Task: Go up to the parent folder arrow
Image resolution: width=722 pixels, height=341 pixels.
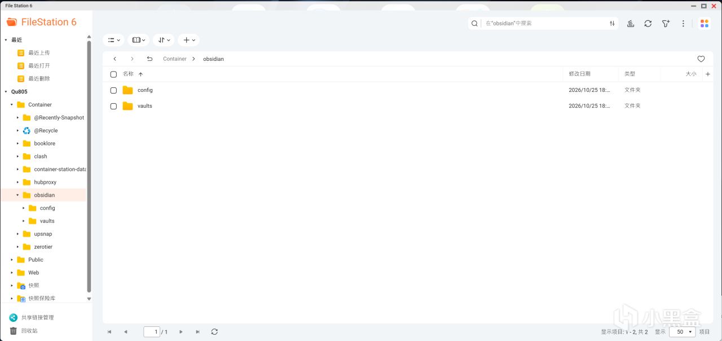Action: click(149, 59)
